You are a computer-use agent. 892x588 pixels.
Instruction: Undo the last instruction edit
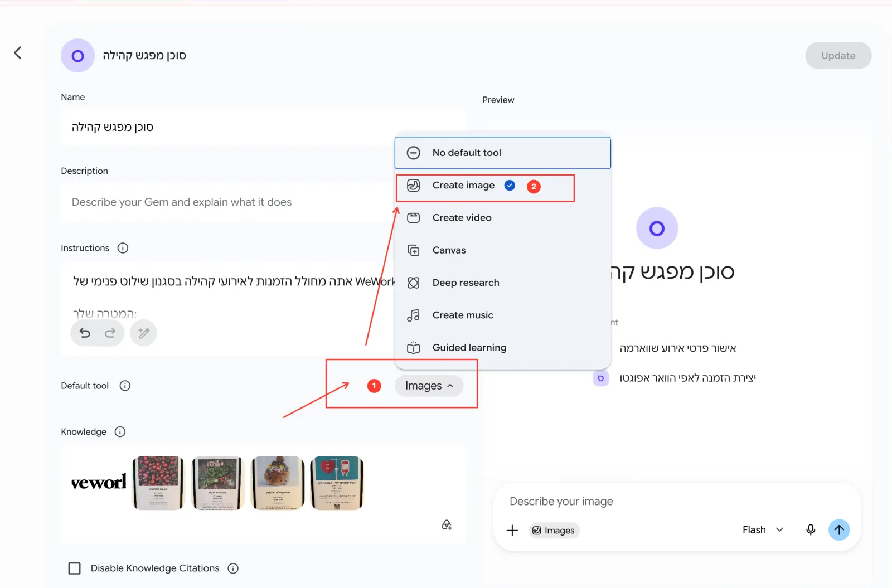[85, 333]
